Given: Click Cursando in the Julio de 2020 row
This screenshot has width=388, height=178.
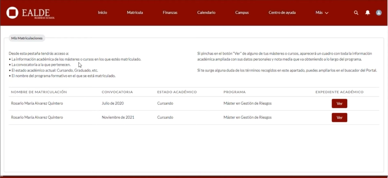Looking at the screenshot, I should pyautogui.click(x=165, y=103).
